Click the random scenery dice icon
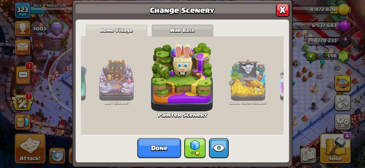Screen dimensions: 365x168 [x=195, y=148]
